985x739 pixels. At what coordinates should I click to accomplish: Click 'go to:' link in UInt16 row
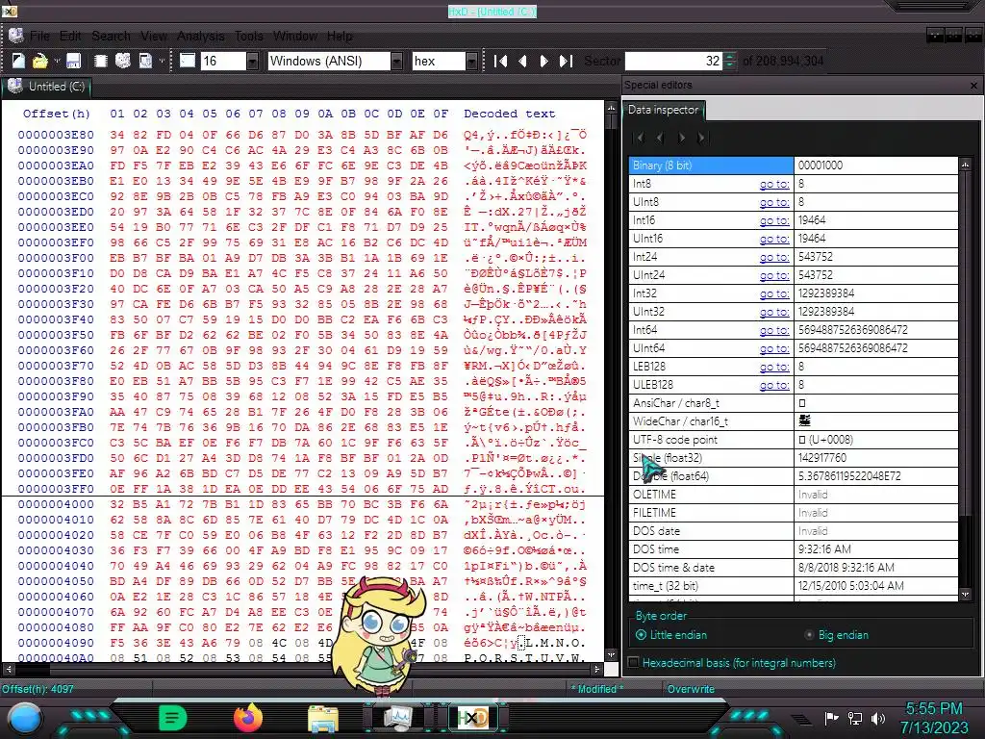pos(774,239)
